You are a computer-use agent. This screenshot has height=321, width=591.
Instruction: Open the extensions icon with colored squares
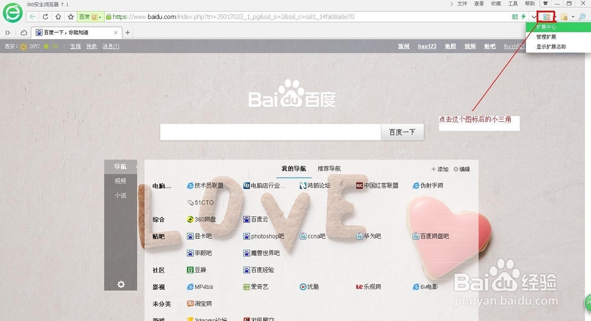[547, 17]
